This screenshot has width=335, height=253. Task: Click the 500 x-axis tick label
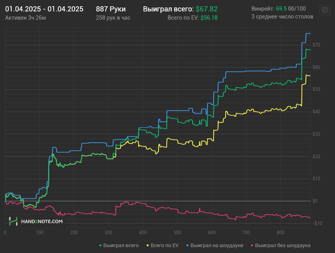[x=178, y=232]
